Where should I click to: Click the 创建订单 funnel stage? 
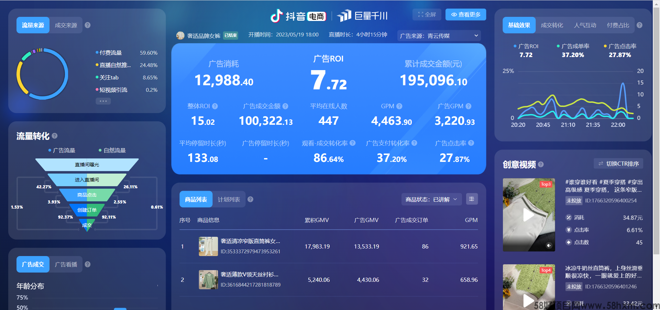point(87,210)
